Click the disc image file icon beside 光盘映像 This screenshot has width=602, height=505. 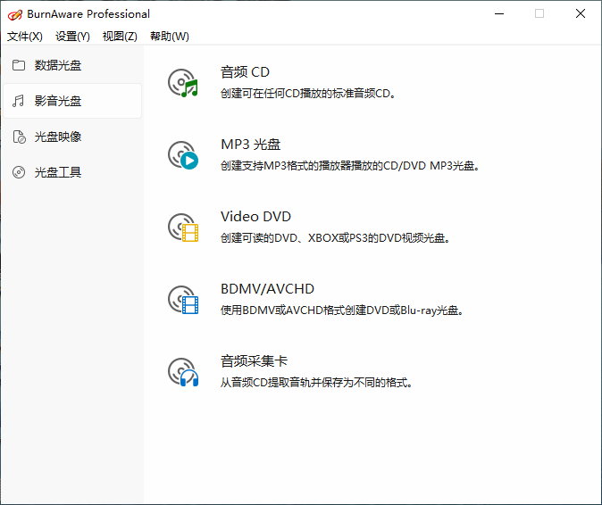click(x=19, y=137)
